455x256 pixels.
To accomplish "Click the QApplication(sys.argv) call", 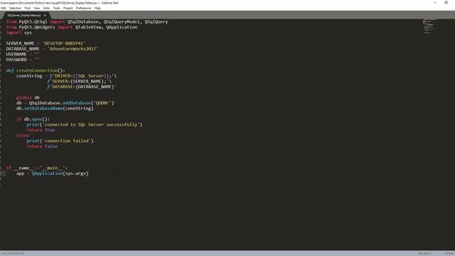I will click(x=60, y=174).
